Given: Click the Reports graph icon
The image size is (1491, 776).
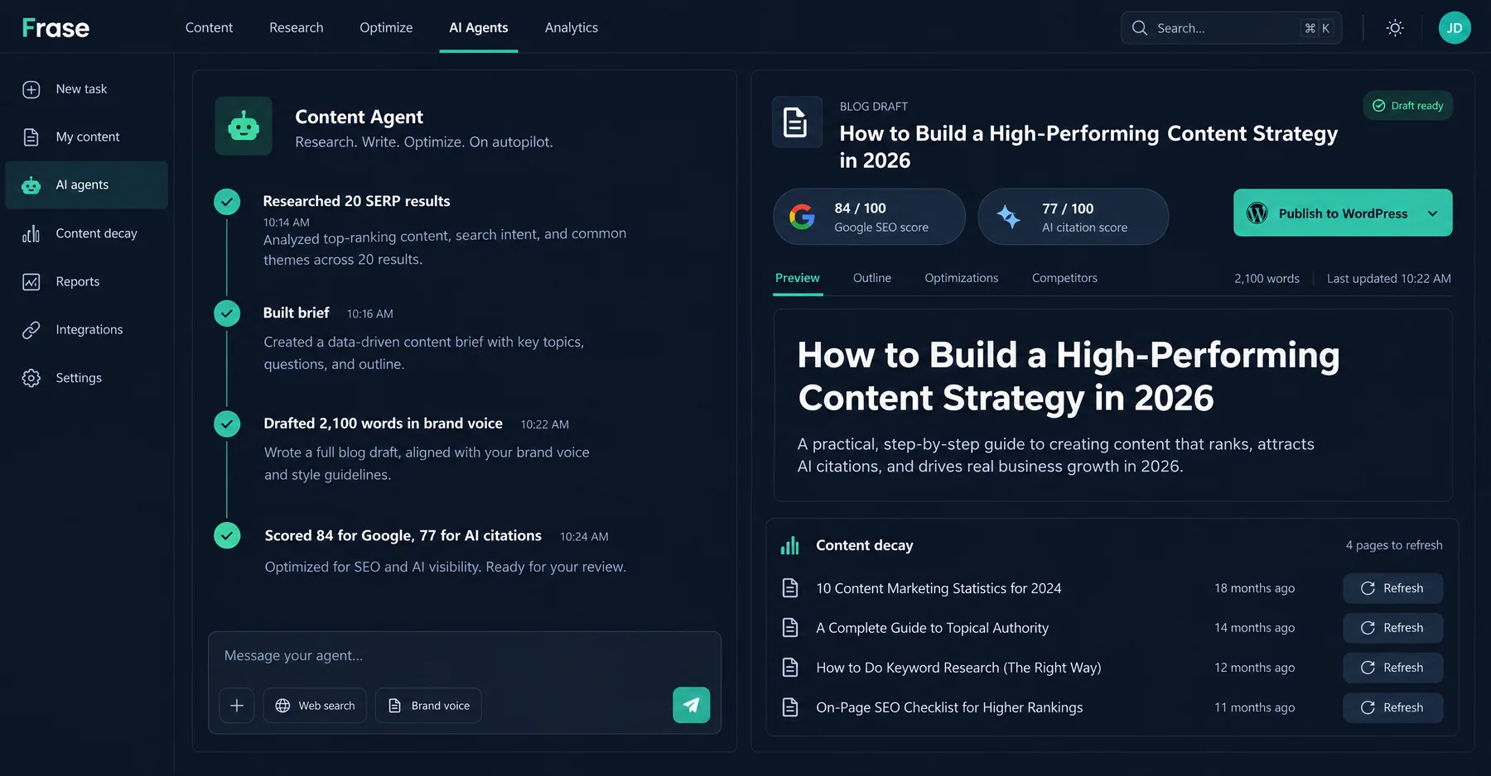Looking at the screenshot, I should coord(31,282).
